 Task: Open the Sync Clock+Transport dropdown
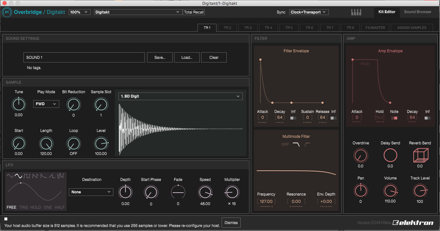pos(309,12)
